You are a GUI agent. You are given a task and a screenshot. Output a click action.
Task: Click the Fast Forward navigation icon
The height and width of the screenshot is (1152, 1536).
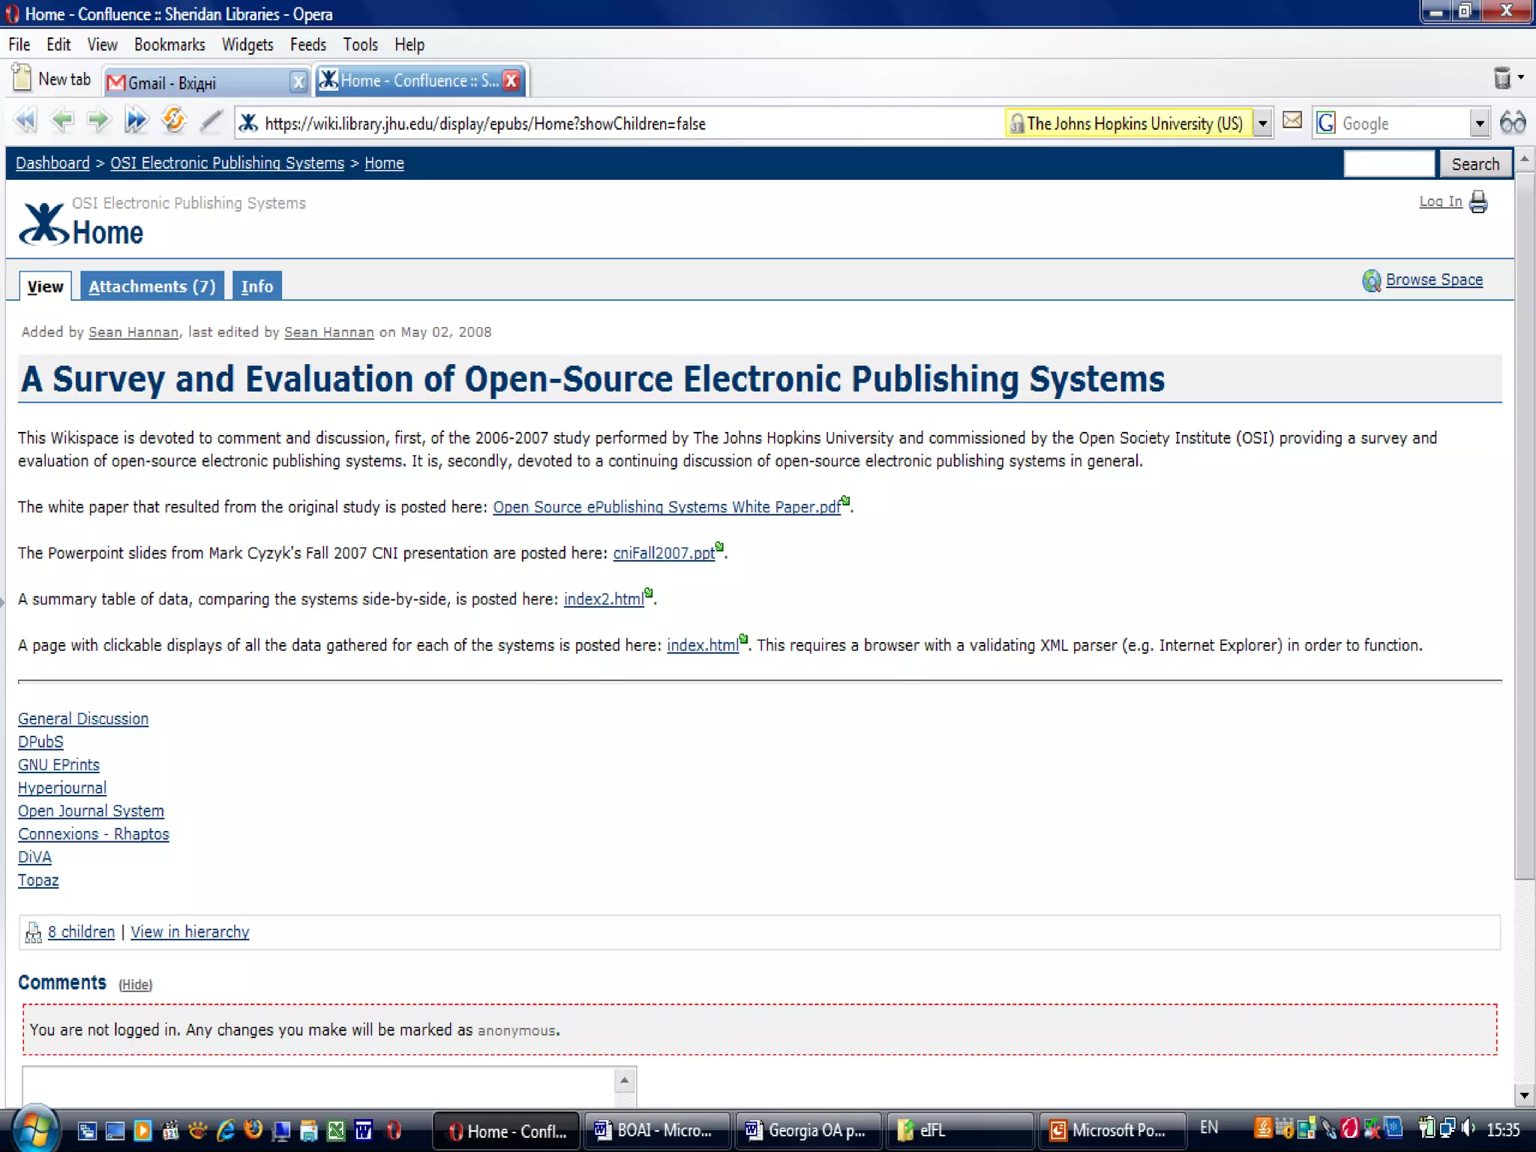136,121
